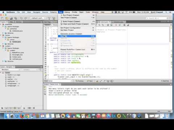Image resolution: width=174 pixels, height=130 pixels.
Task: Open the Debug menu
Action: (x=67, y=12)
